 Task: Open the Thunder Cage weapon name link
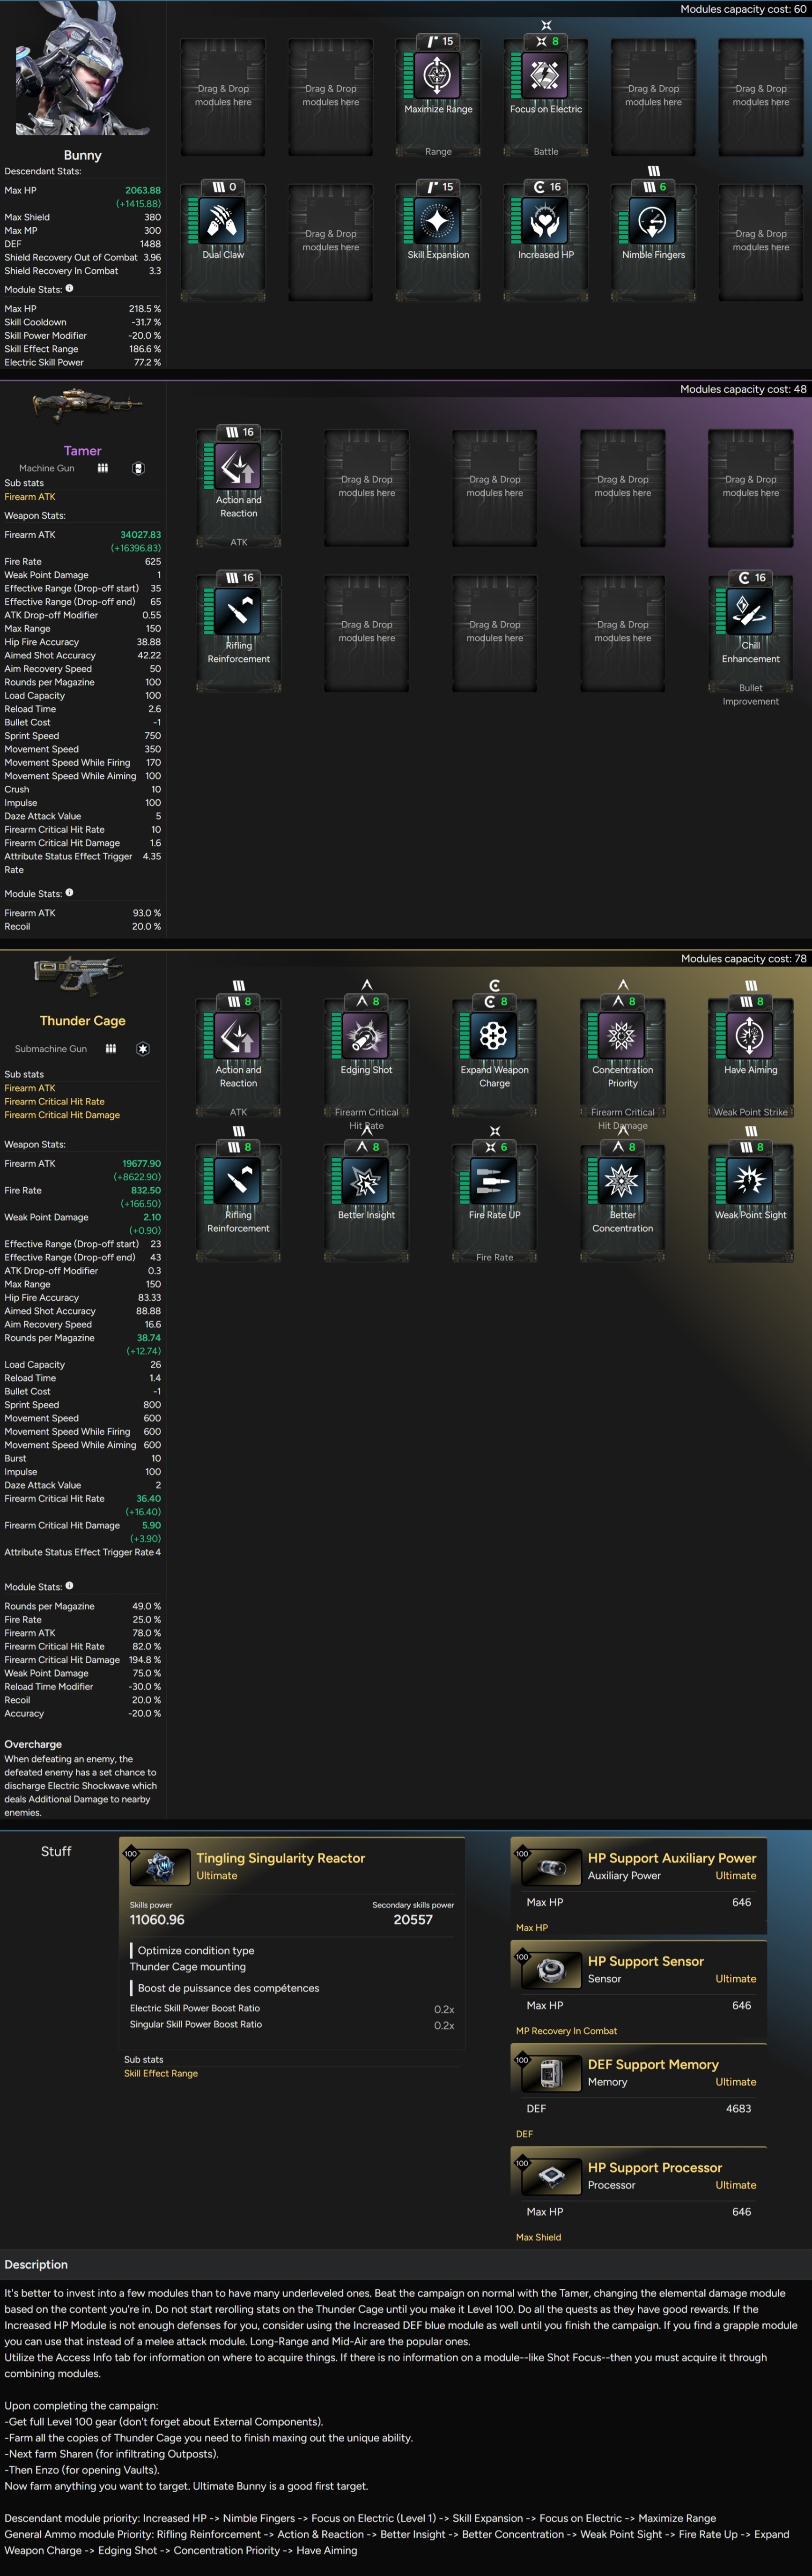pos(83,1021)
